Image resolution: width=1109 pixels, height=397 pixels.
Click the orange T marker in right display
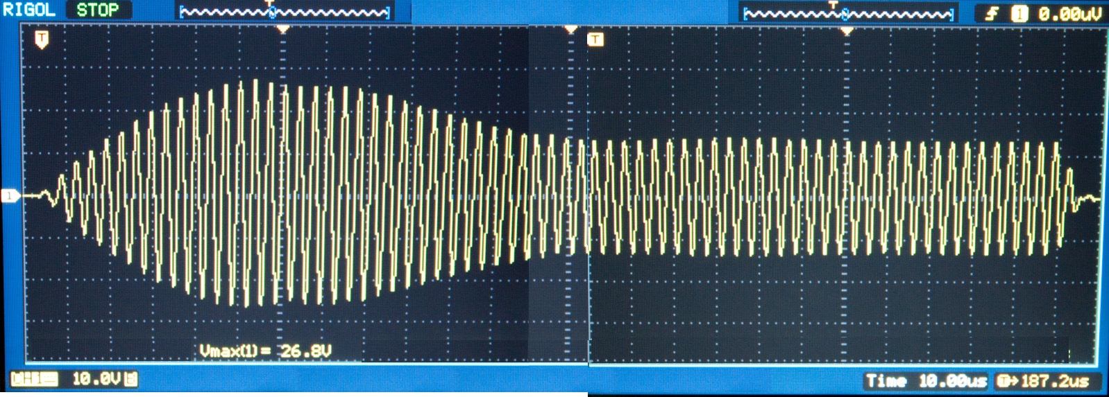click(x=595, y=39)
